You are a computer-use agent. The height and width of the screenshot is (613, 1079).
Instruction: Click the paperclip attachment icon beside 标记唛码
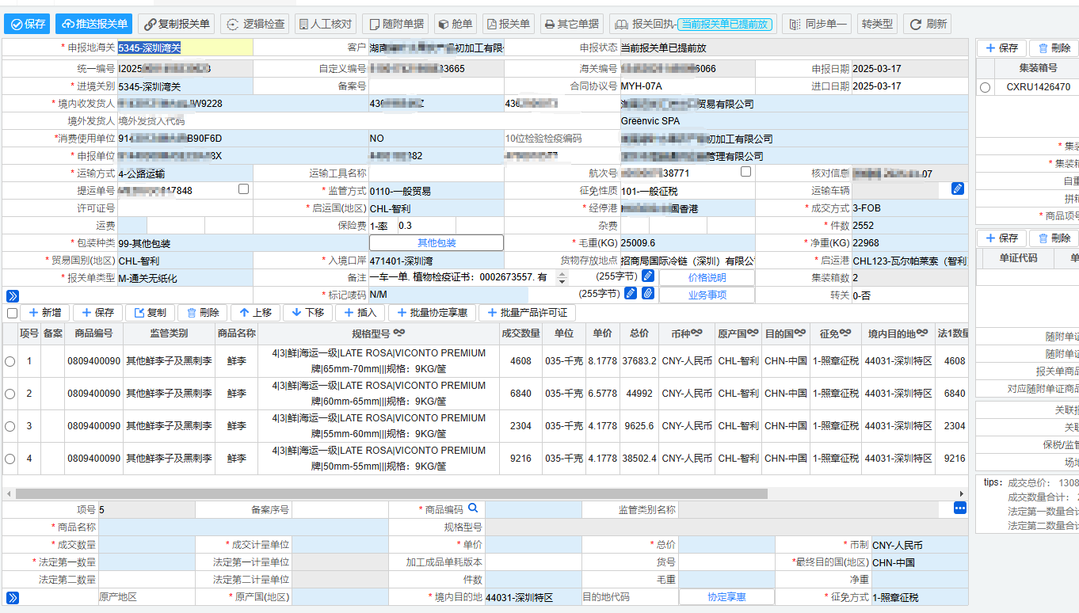[647, 293]
